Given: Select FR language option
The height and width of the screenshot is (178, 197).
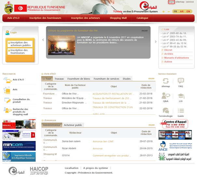Looking at the screenshot, I should 175,11.
